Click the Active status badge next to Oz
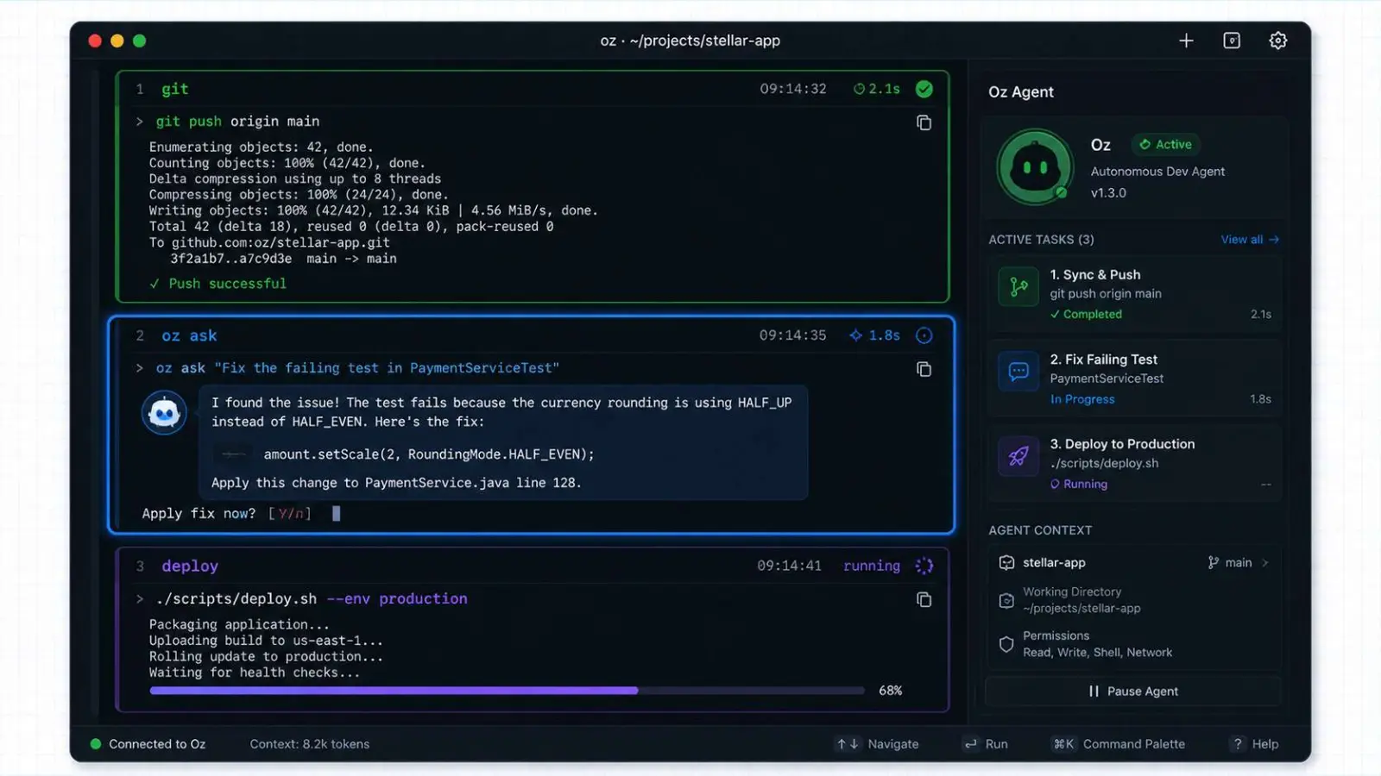Viewport: 1381px width, 776px height. [x=1165, y=145]
